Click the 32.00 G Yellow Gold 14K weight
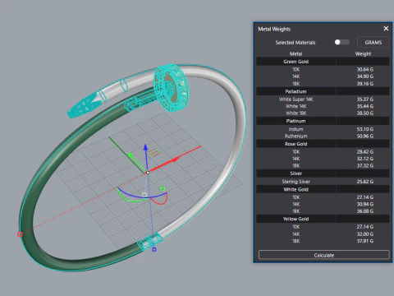394x296 pixels. (x=365, y=234)
